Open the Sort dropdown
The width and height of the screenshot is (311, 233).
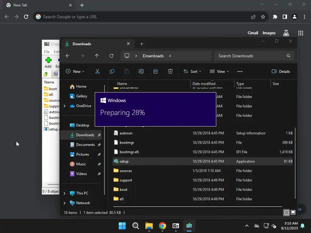(192, 72)
